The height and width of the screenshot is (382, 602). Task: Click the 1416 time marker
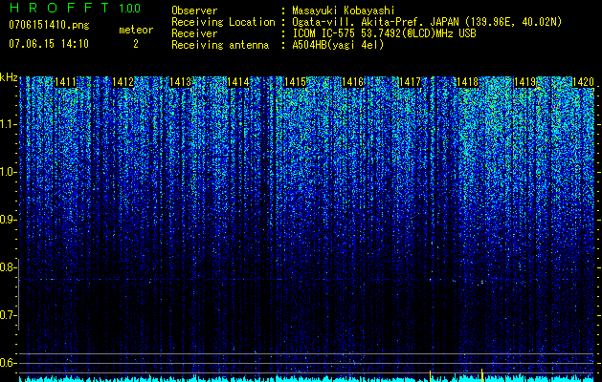tap(352, 82)
